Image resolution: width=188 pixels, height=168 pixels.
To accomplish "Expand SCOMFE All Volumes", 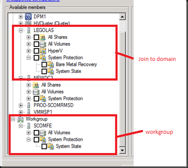I will pyautogui.click(x=28, y=133).
